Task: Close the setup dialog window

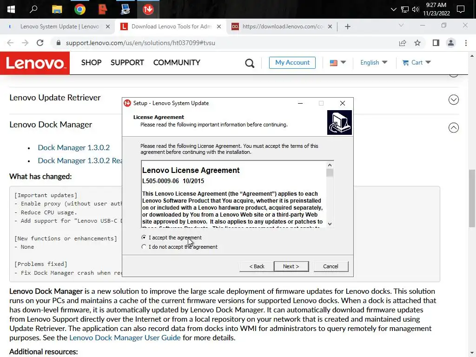Action: pos(343,103)
